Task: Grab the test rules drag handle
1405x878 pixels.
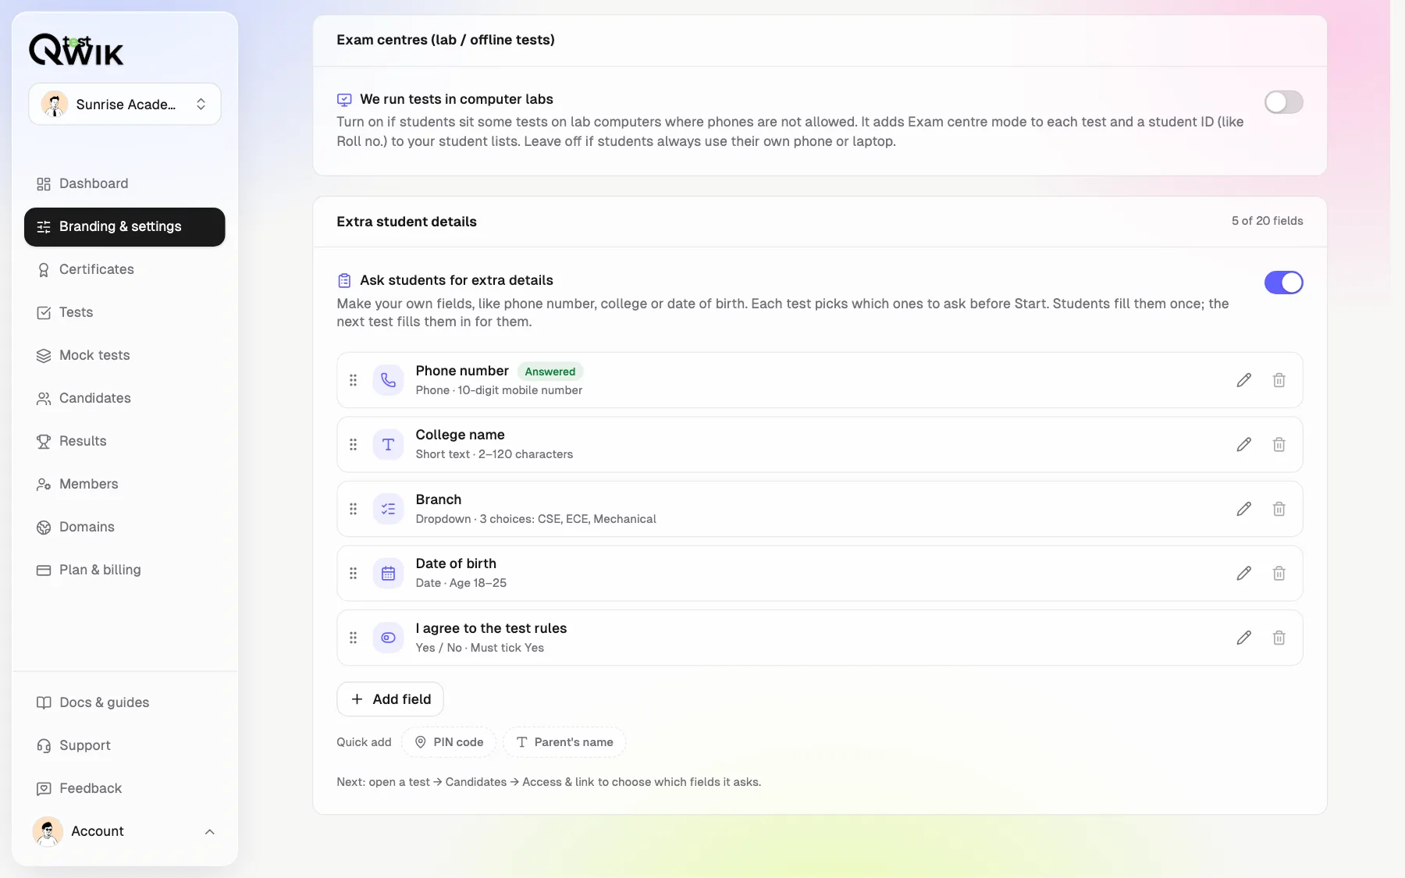Action: click(354, 638)
